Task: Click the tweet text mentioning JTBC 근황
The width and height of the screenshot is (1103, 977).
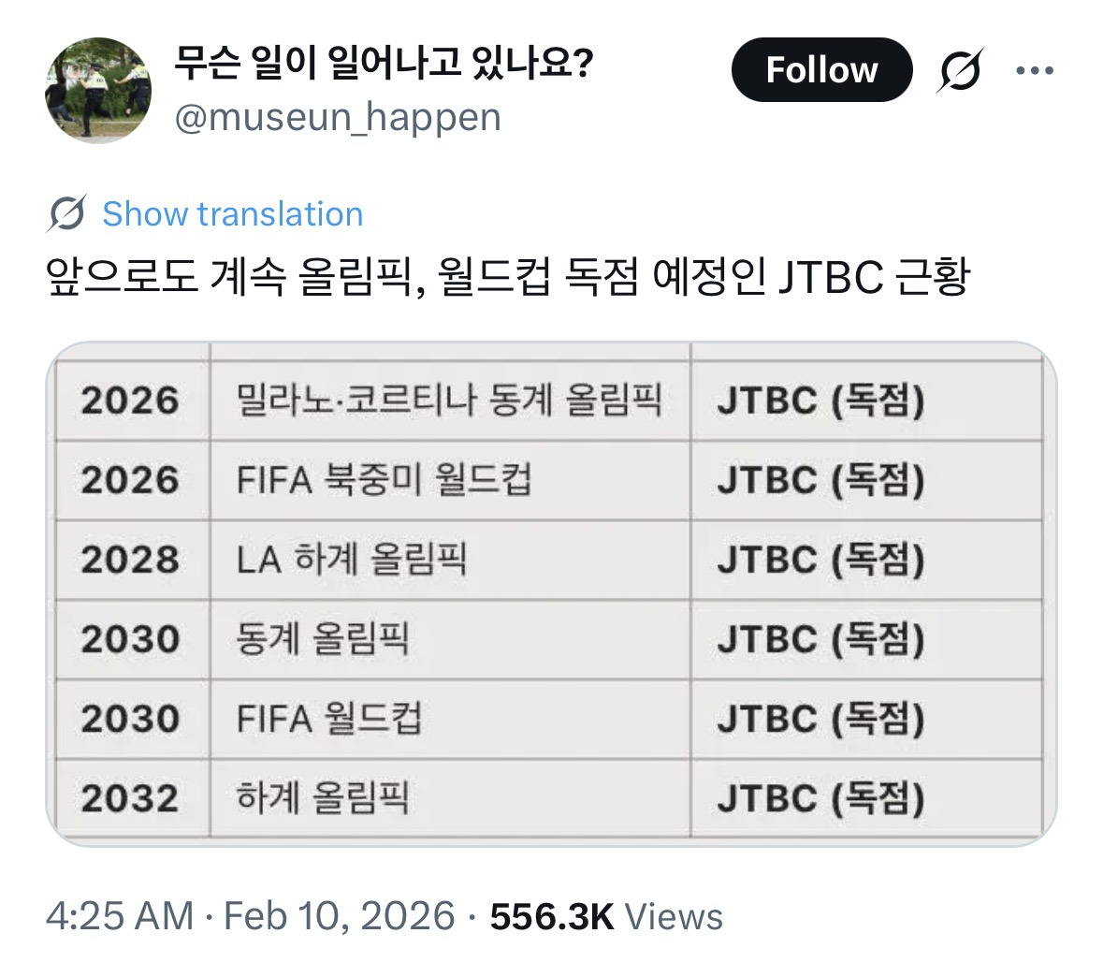Action: [508, 277]
